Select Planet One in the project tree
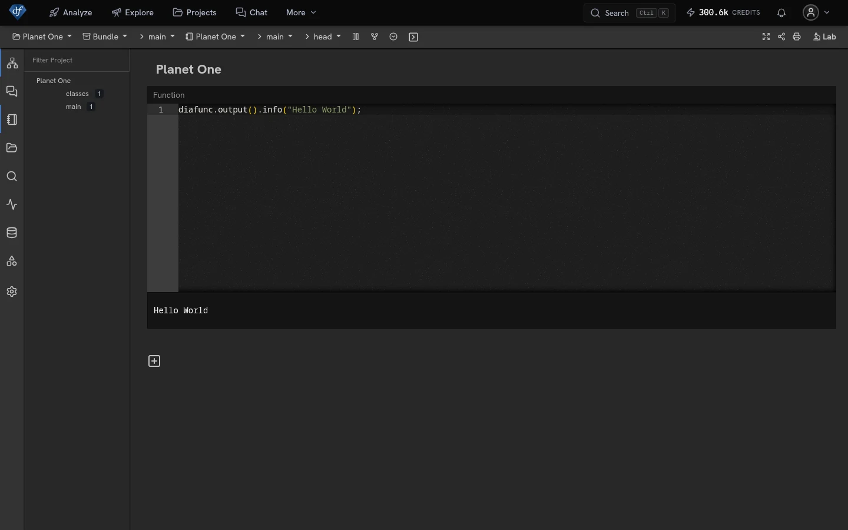848x530 pixels. pos(54,81)
